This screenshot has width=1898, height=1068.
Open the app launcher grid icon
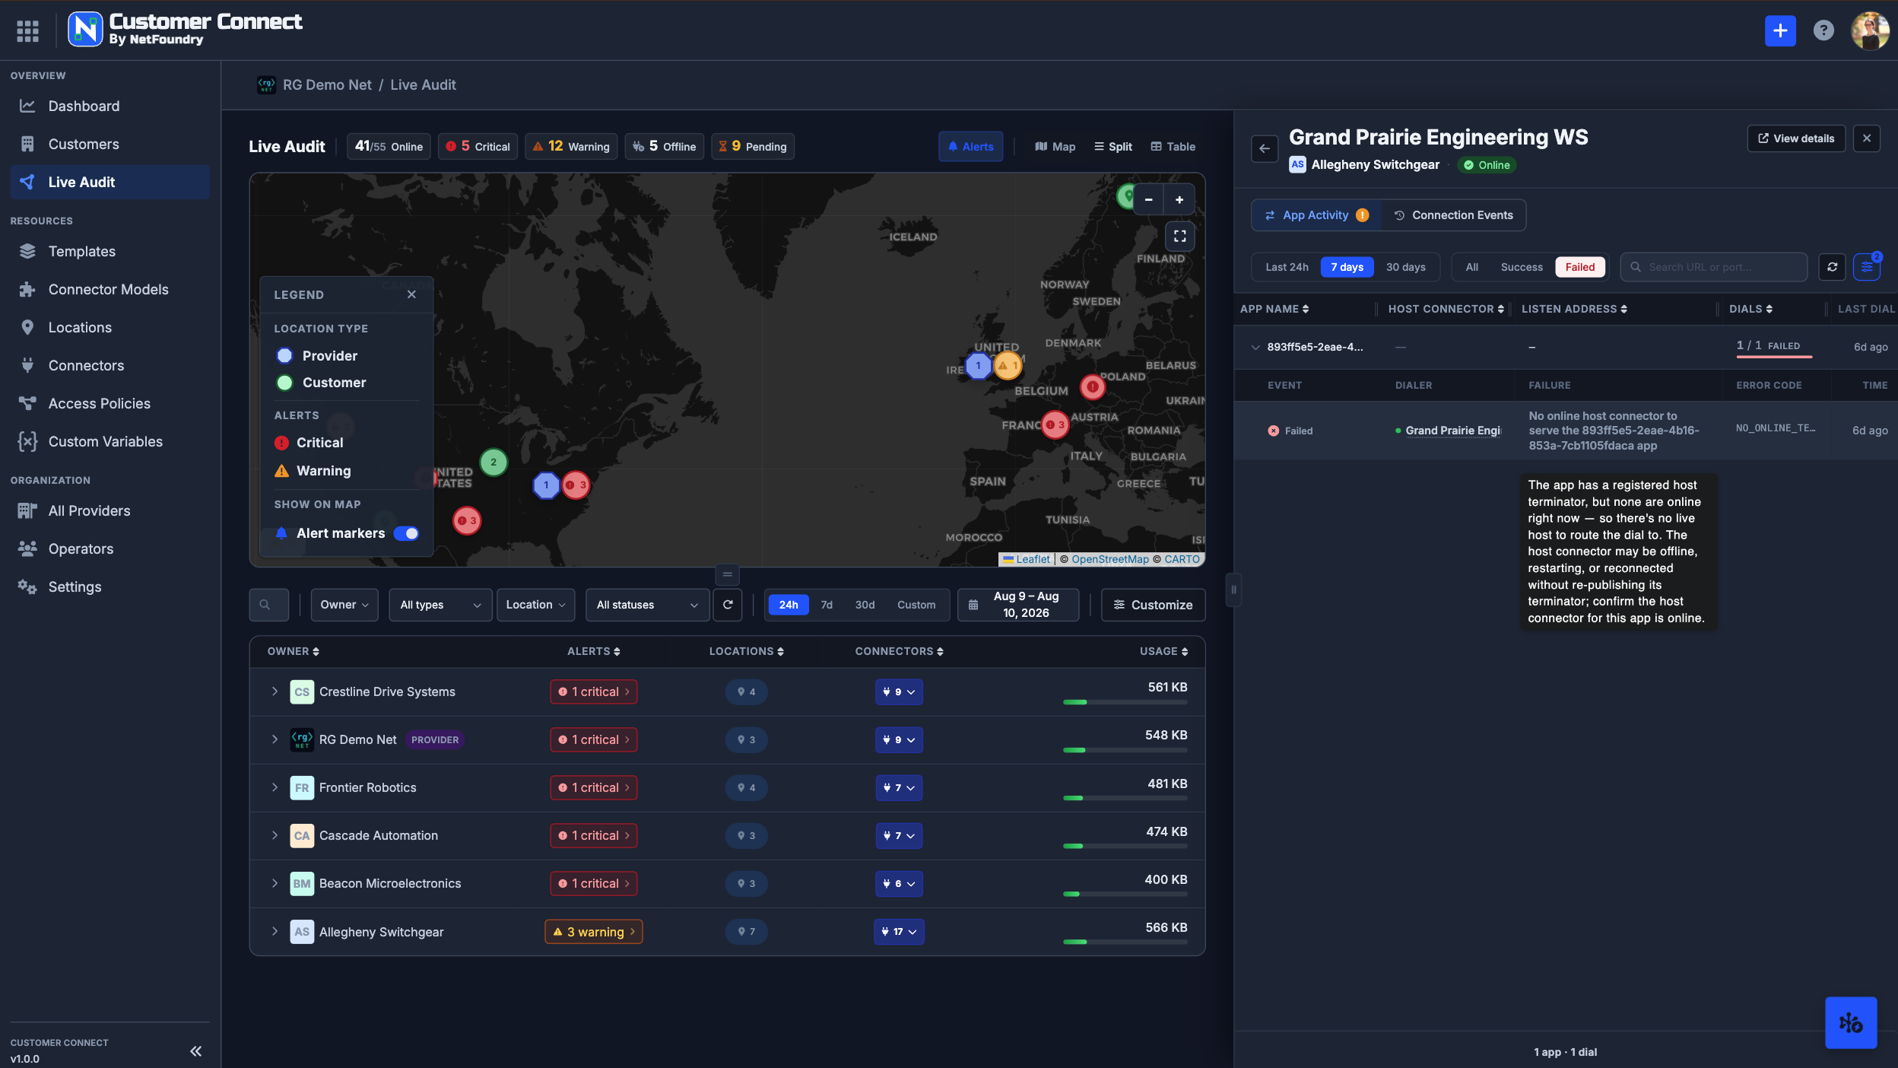pyautogui.click(x=27, y=30)
